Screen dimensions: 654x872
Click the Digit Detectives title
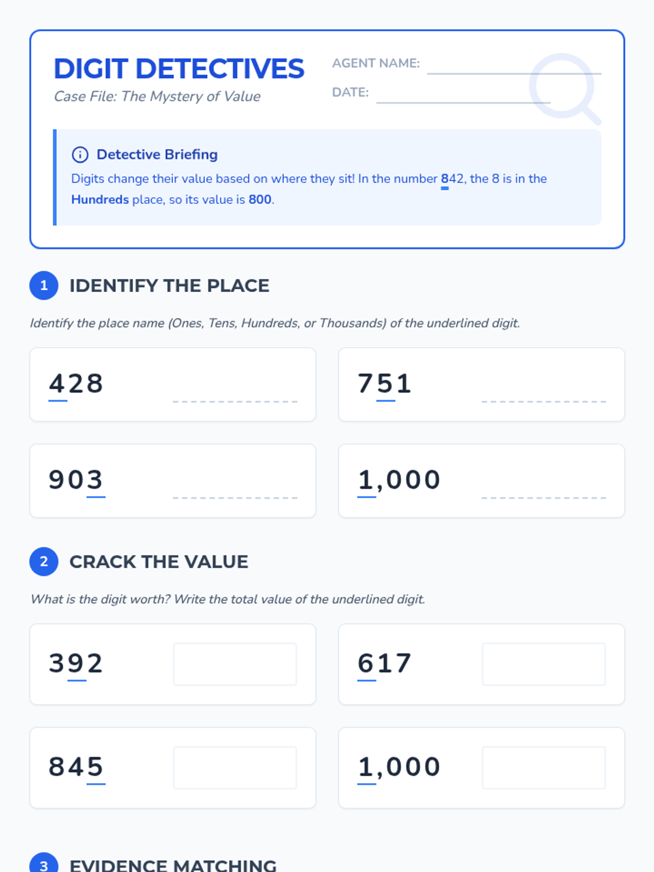click(x=179, y=69)
